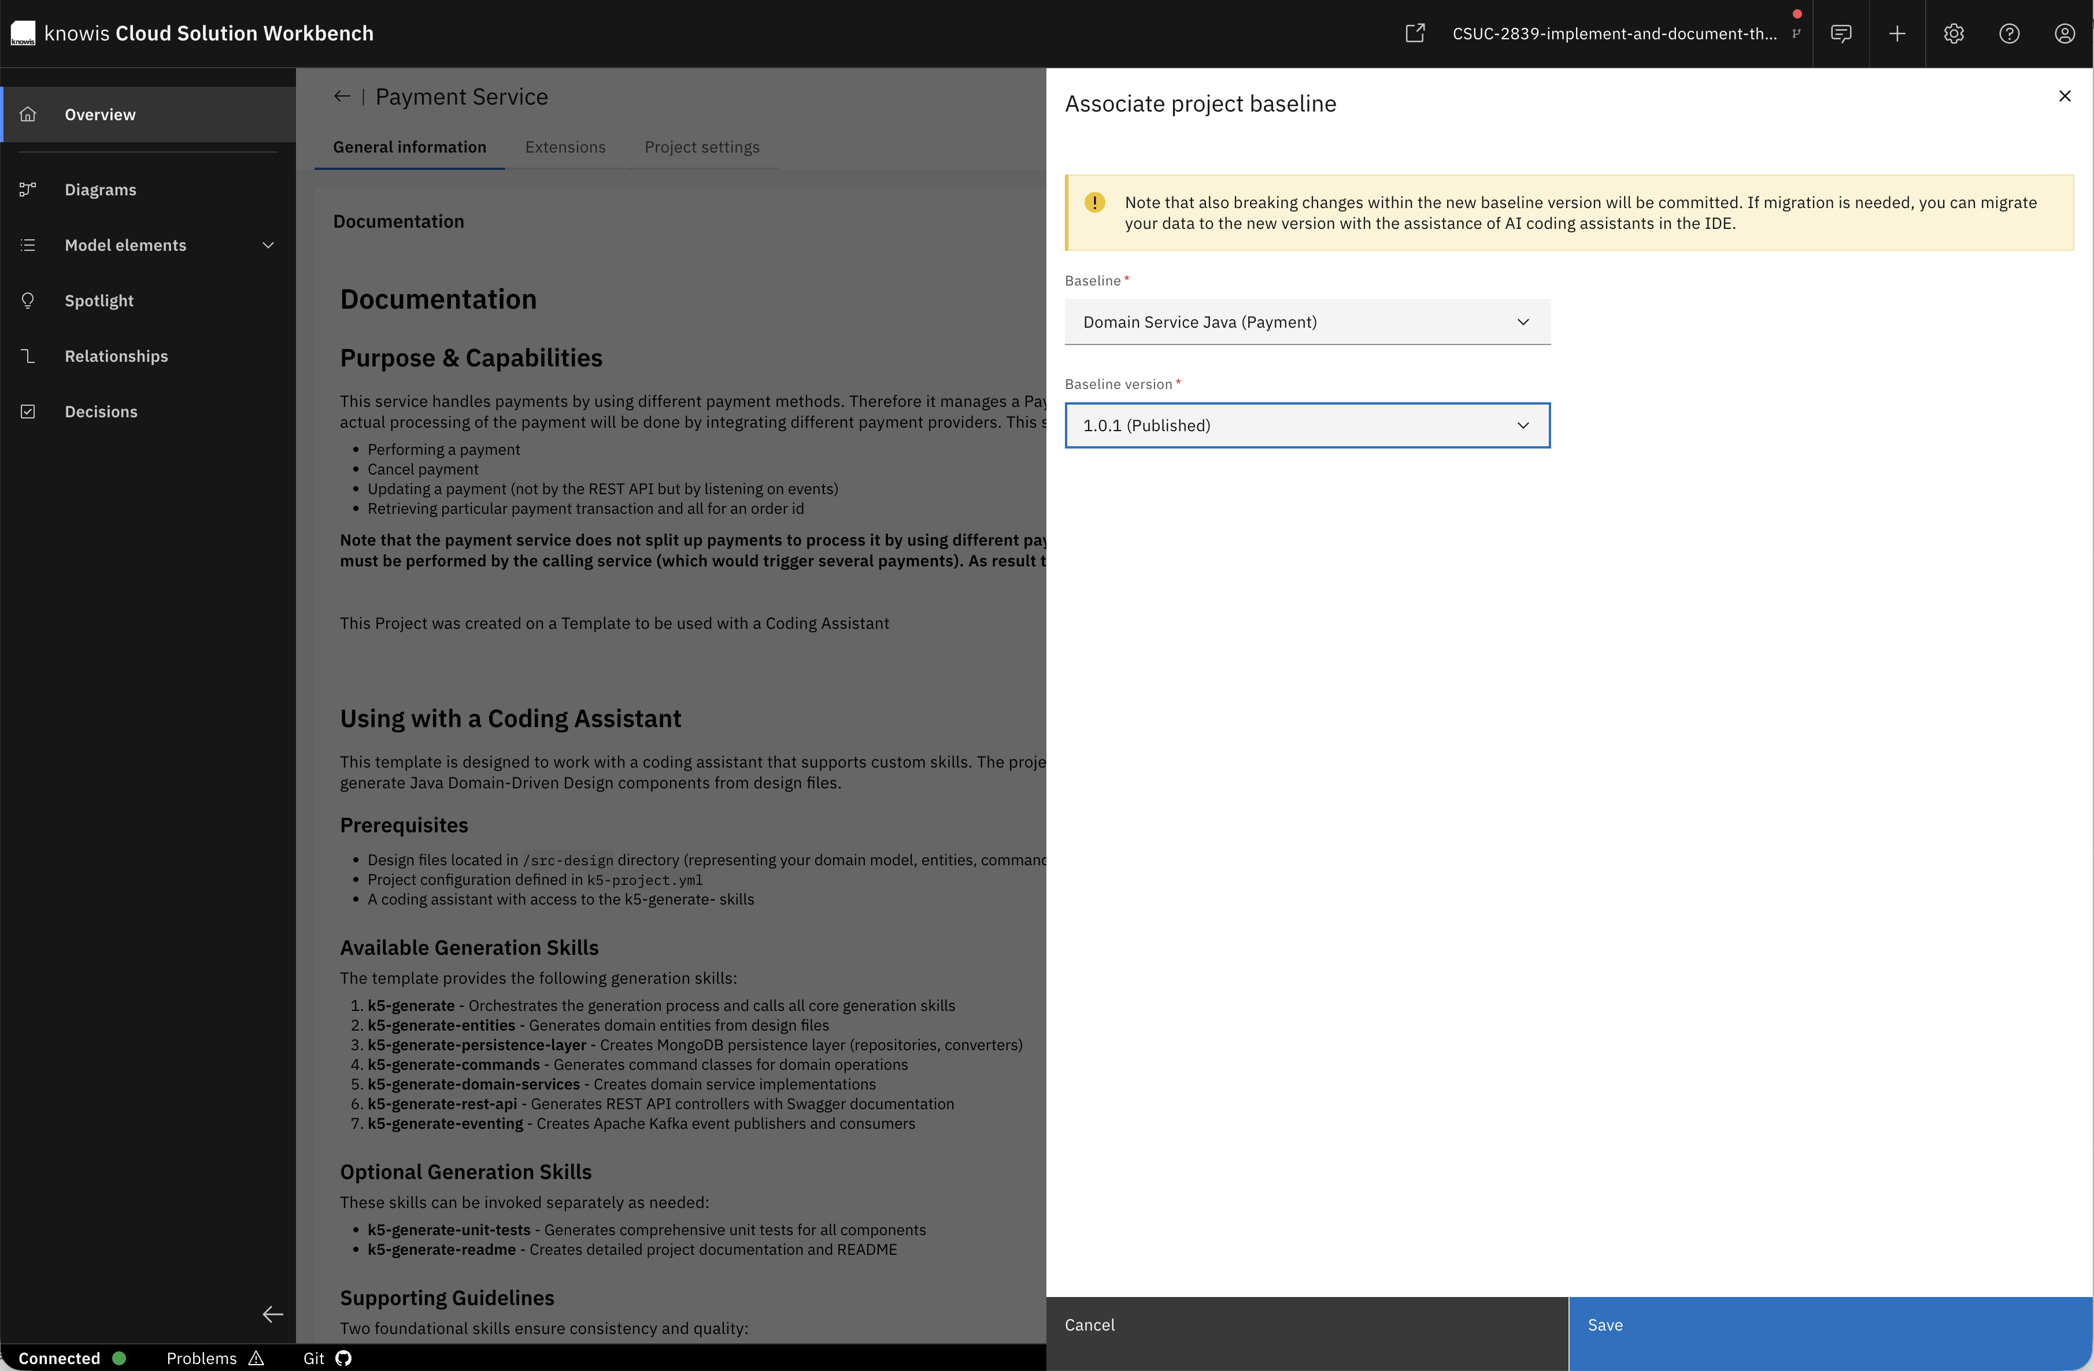Click the Overview home icon
The height and width of the screenshot is (1371, 2094).
[x=28, y=114]
